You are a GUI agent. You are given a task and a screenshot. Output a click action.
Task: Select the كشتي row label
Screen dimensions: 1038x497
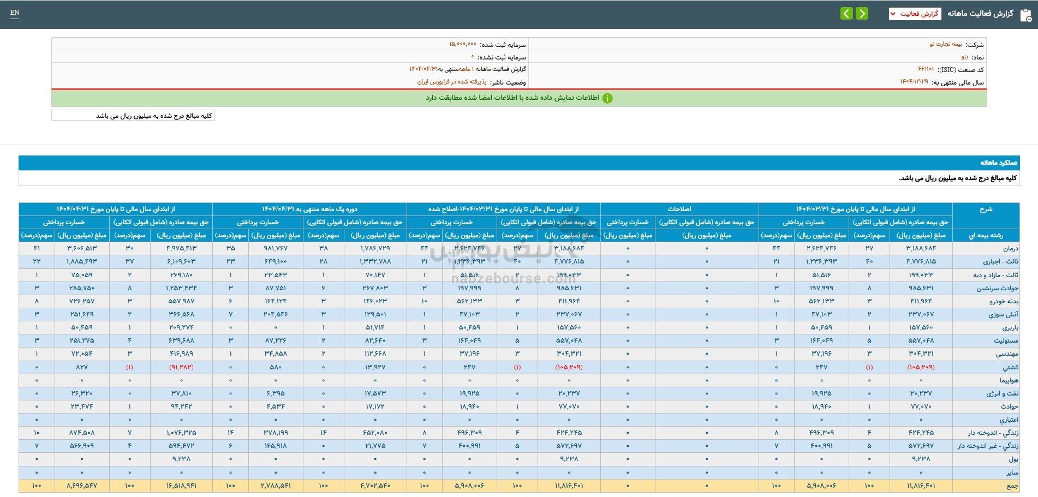pyautogui.click(x=1010, y=367)
